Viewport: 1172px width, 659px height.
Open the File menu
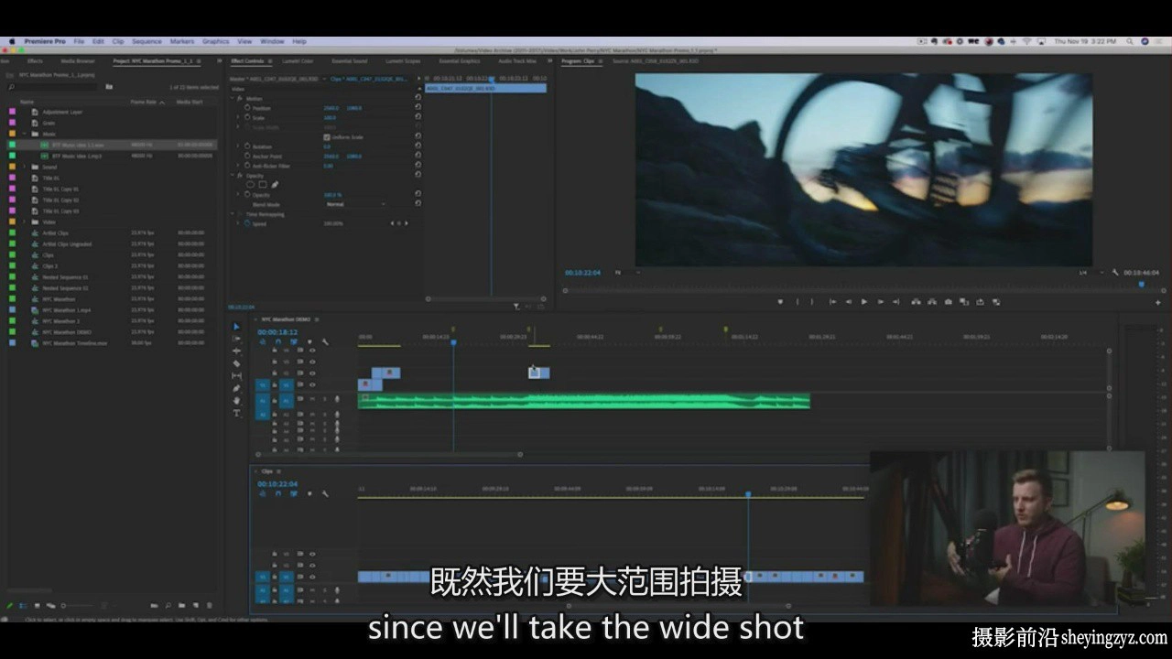79,41
